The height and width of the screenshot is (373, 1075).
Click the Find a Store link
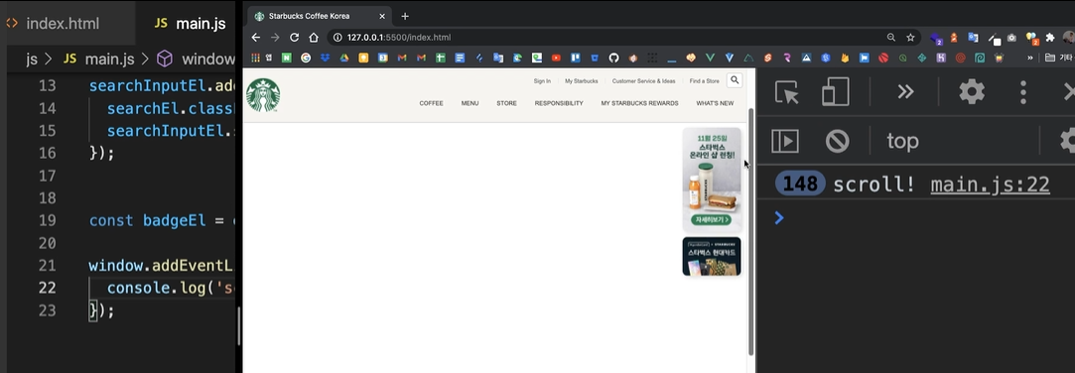point(704,81)
